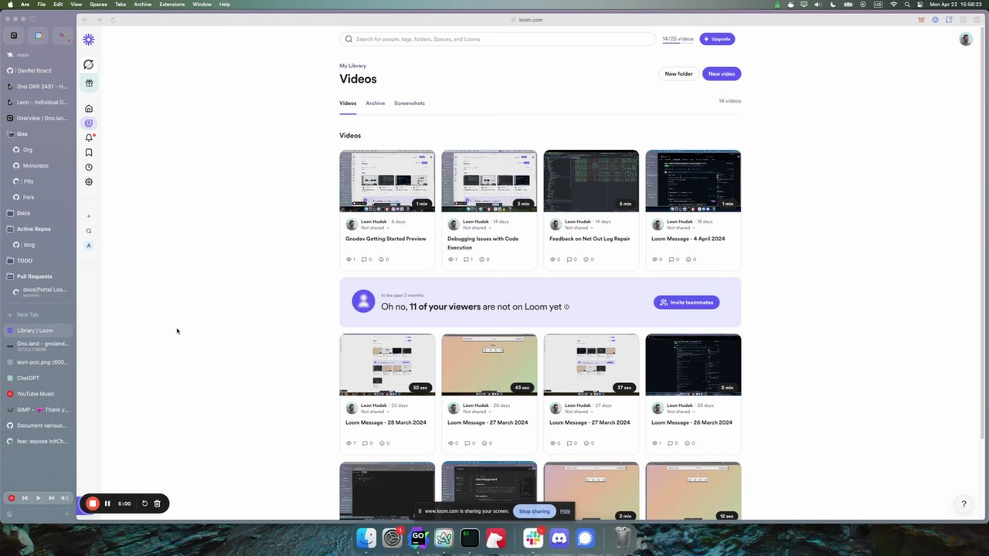Click the plus icon in Loom sidebar
Screen dimensions: 989x556
coord(89,216)
